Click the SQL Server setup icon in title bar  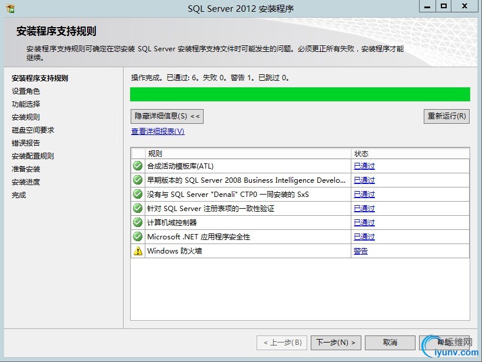click(11, 8)
